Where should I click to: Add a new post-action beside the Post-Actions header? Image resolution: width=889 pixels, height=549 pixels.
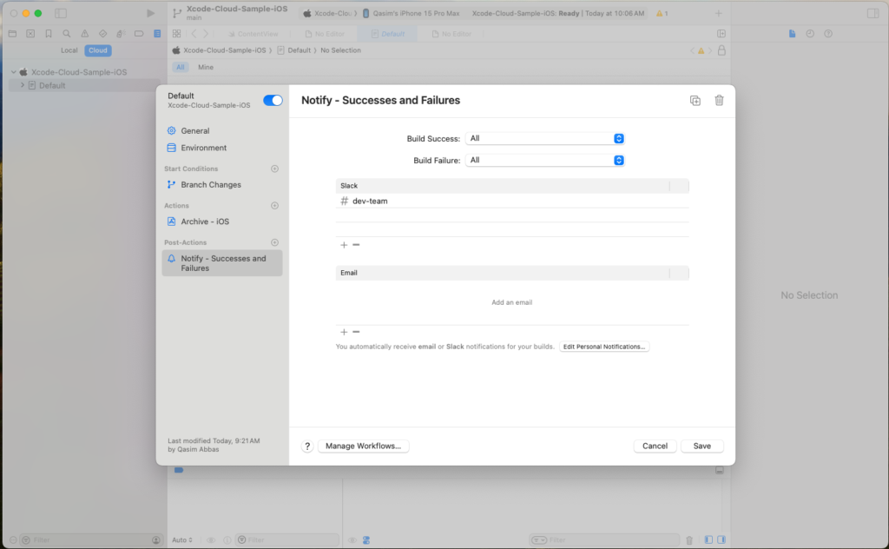[x=274, y=242]
